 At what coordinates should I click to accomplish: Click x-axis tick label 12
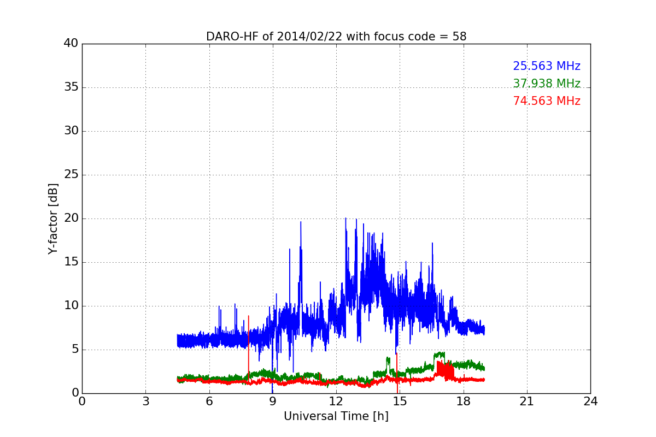tap(336, 401)
